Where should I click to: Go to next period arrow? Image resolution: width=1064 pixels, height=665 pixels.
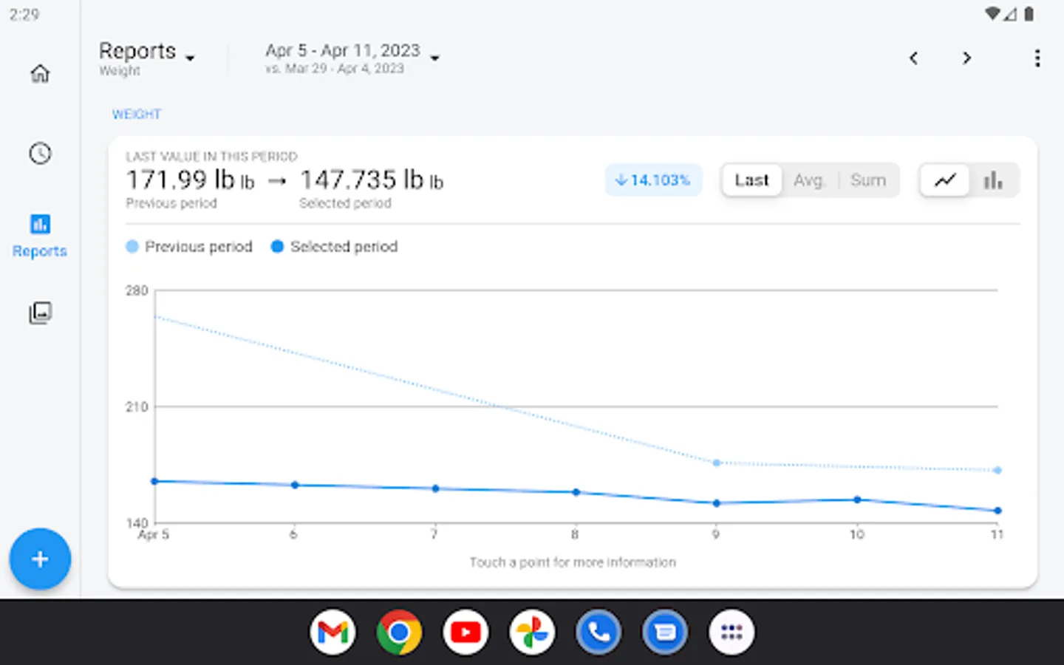click(966, 58)
